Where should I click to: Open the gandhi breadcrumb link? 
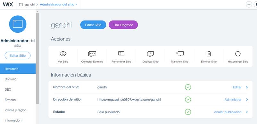tap(30, 4)
